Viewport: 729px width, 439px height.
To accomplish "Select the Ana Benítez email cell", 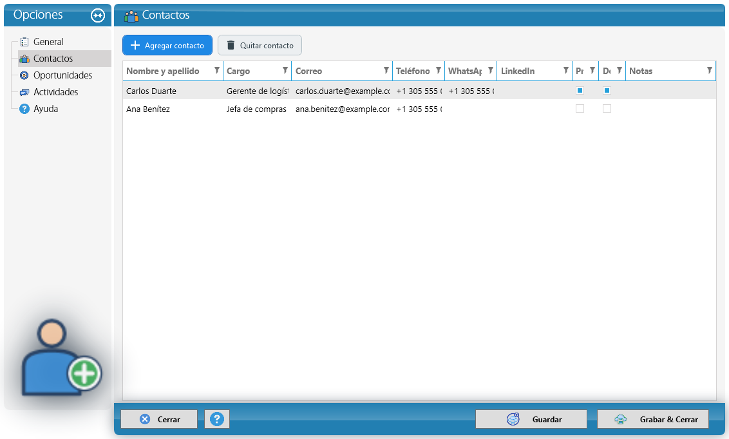I will click(x=342, y=109).
